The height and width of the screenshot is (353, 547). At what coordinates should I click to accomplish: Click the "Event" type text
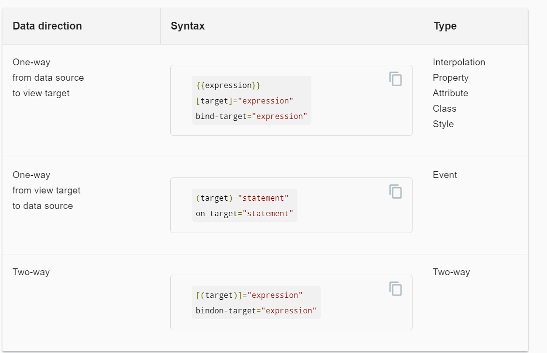click(445, 175)
